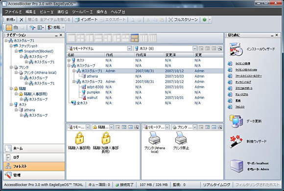Select the walnut host row
Image resolution: width=284 pixels, height=191 pixels.
144,98
